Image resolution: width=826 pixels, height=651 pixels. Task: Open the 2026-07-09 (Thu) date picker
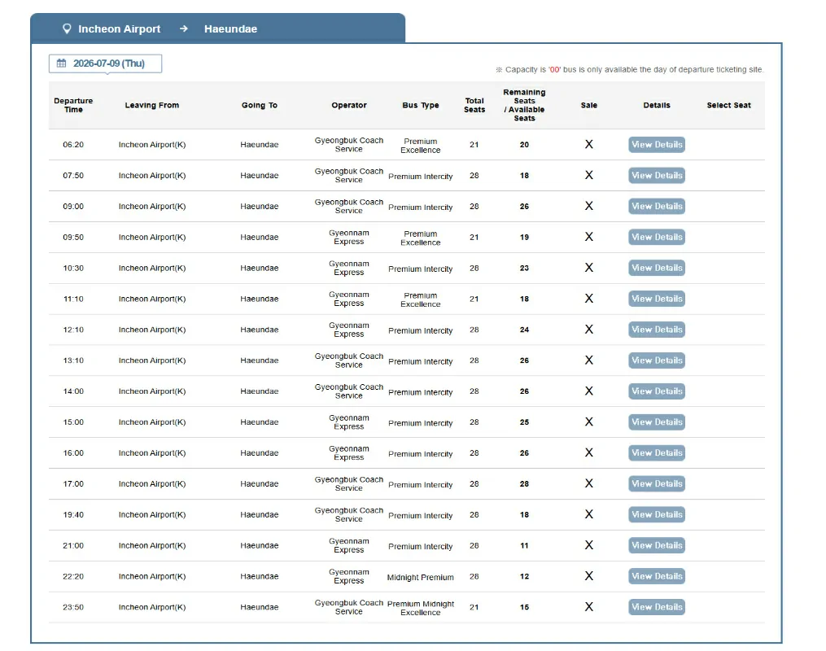[105, 63]
